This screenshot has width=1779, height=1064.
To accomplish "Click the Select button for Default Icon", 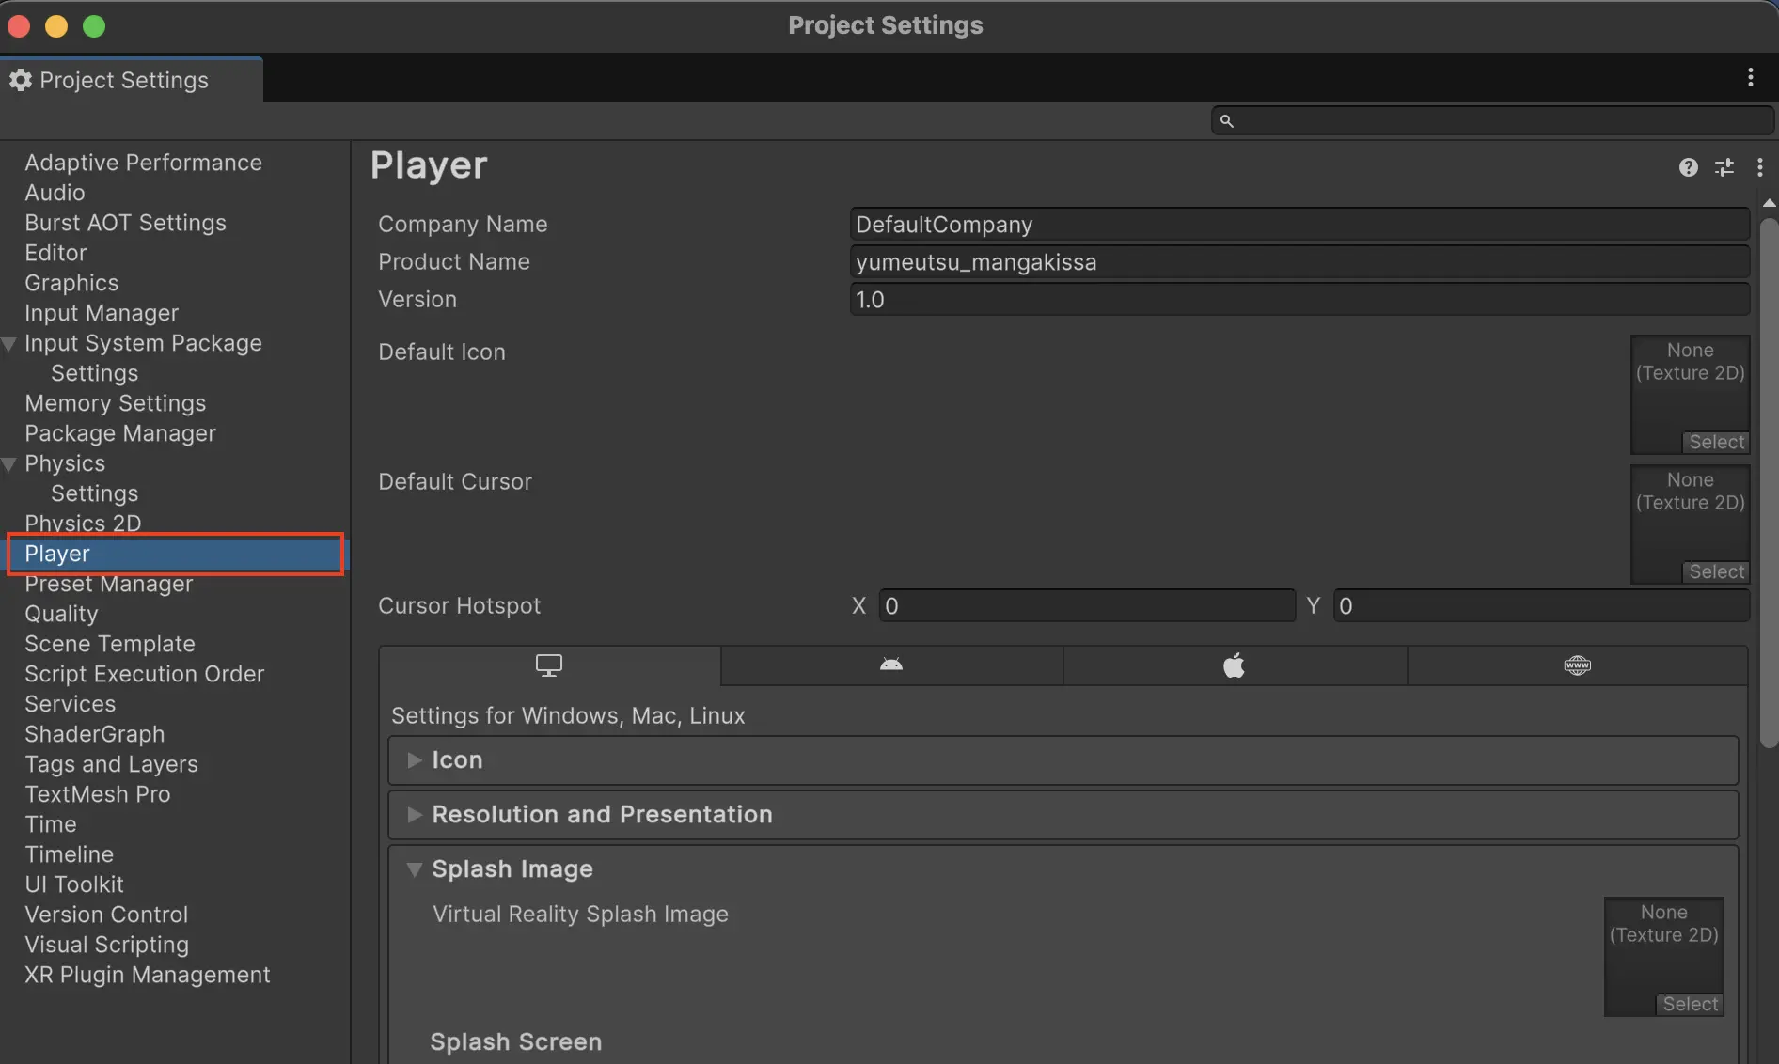I will pyautogui.click(x=1716, y=442).
